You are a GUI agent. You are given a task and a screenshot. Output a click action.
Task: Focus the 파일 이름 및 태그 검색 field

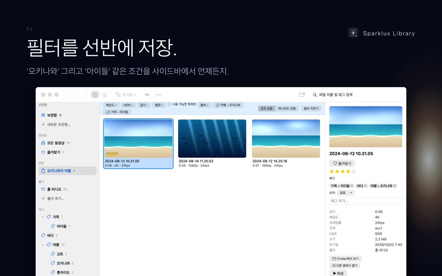(357, 95)
